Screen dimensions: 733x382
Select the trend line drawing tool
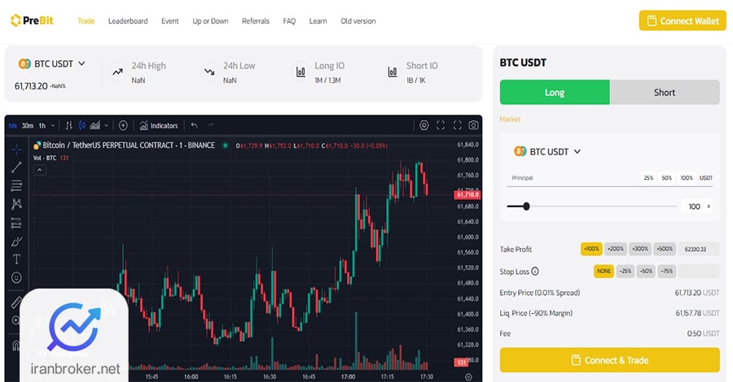point(16,167)
